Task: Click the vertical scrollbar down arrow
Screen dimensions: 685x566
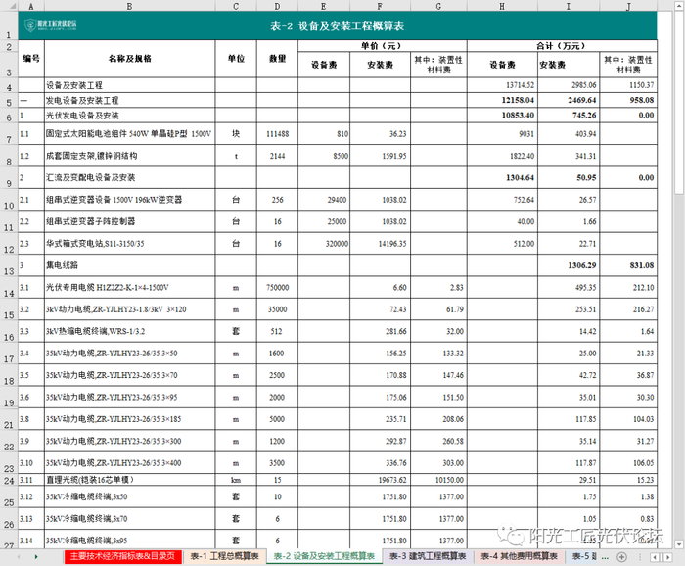Action: tap(679, 544)
